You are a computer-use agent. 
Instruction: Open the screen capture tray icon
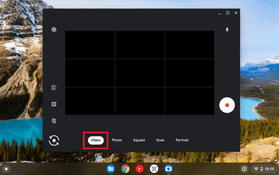(244, 169)
